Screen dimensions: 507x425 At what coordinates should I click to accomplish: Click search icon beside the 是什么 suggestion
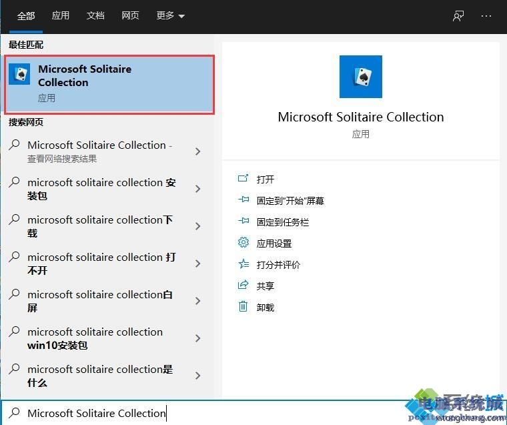click(14, 369)
